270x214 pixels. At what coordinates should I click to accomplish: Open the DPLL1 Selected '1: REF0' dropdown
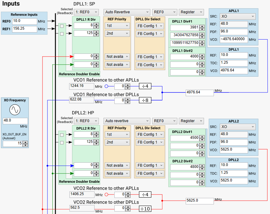point(86,12)
